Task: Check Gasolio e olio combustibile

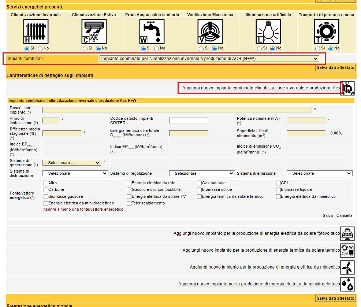Action: pos(129,190)
